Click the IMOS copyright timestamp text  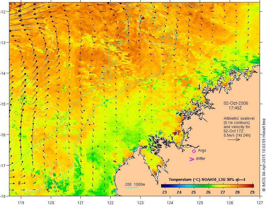pyautogui.click(x=264, y=155)
